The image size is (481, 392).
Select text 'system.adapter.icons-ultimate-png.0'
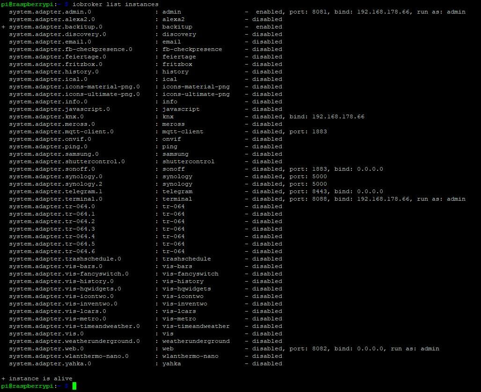pos(74,94)
